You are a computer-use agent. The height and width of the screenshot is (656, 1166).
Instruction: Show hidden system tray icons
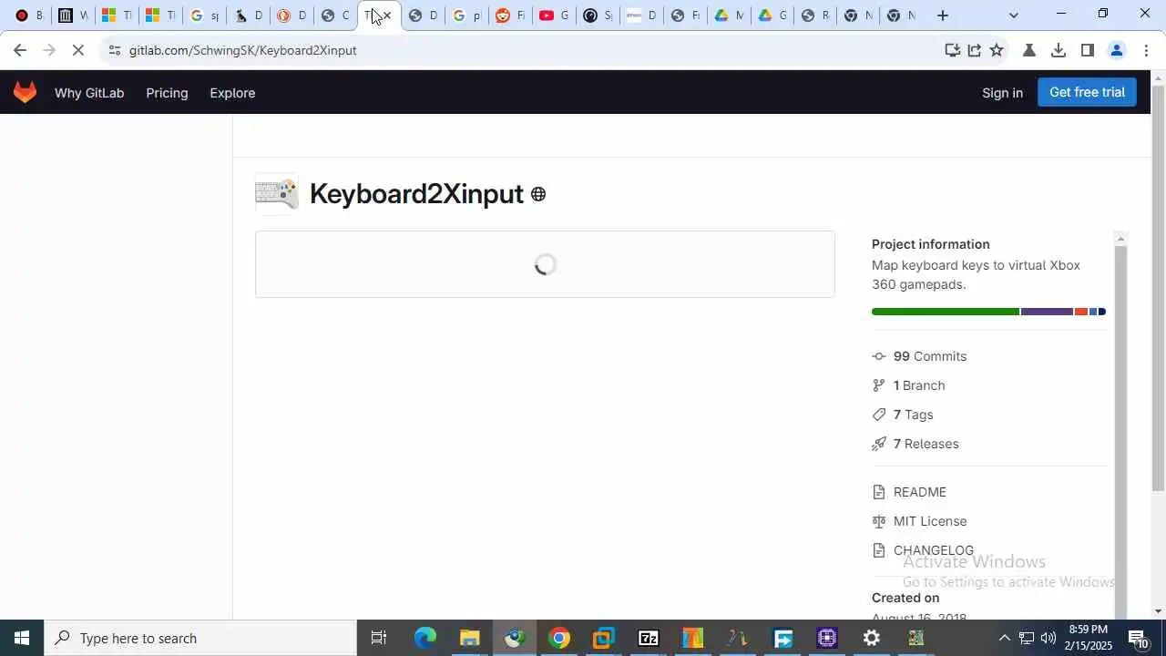pos(1004,638)
